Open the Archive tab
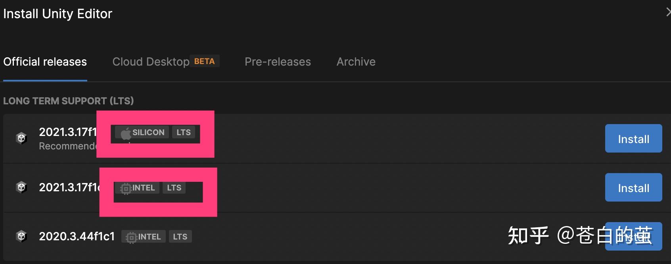The width and height of the screenshot is (671, 264). pyautogui.click(x=356, y=62)
